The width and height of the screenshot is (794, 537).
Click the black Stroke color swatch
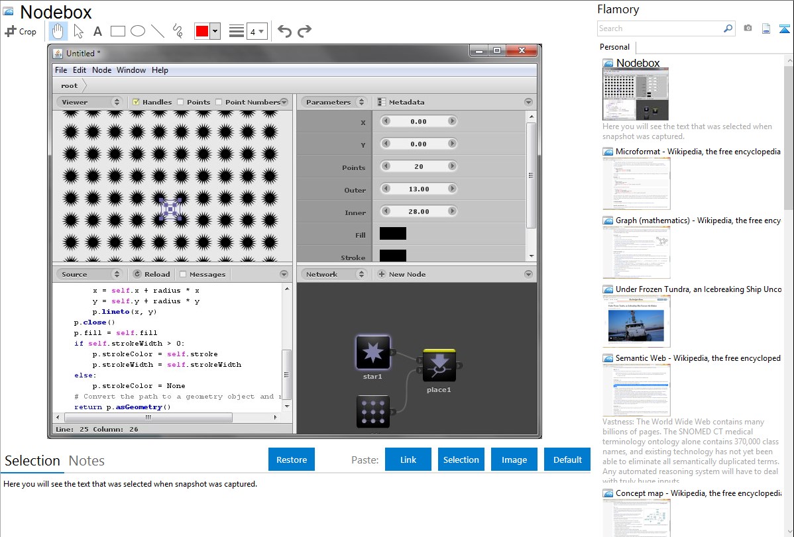point(393,256)
